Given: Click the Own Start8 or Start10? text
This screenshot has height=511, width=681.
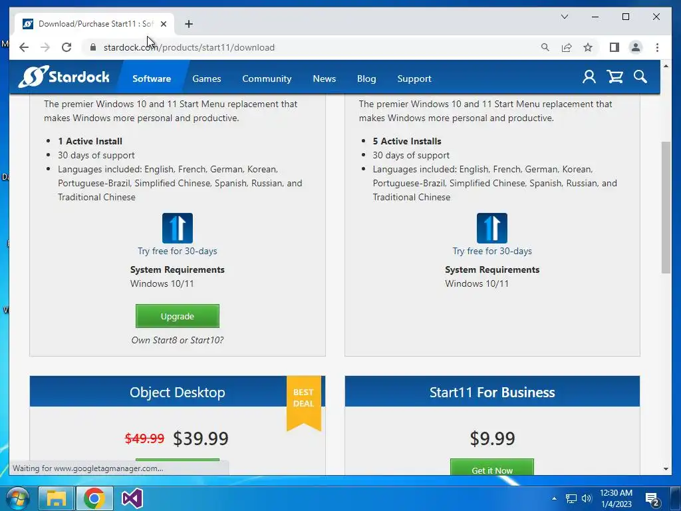Looking at the screenshot, I should point(177,340).
